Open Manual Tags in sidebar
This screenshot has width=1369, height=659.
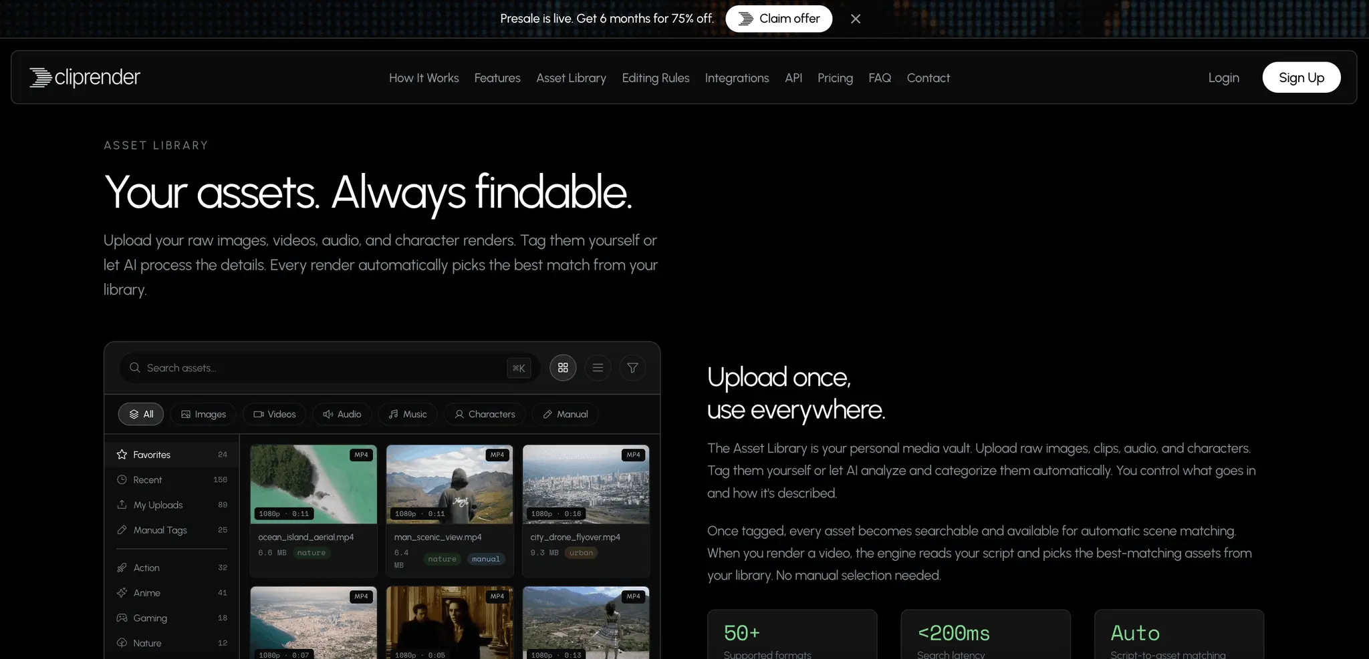coord(172,530)
